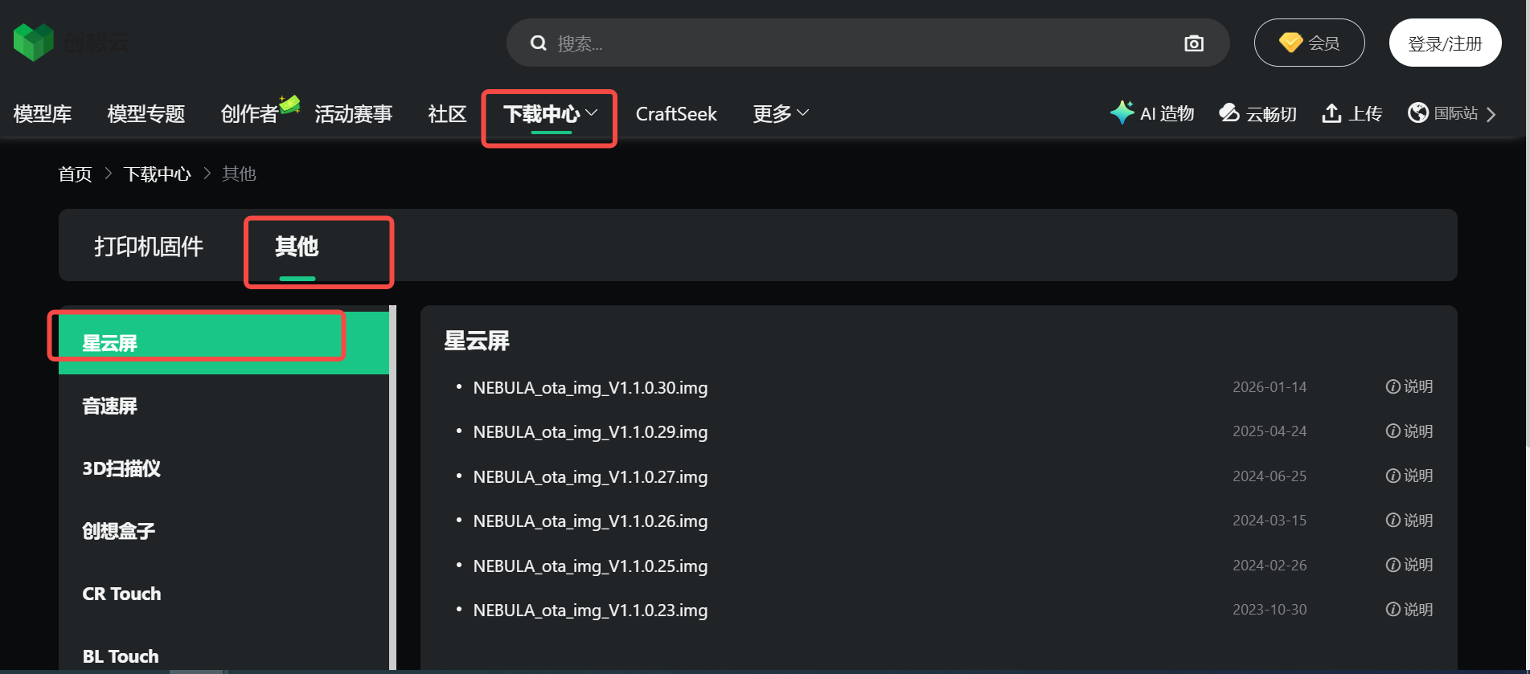Open 创想盒子 sidebar category
Image resolution: width=1530 pixels, height=674 pixels.
pos(224,531)
